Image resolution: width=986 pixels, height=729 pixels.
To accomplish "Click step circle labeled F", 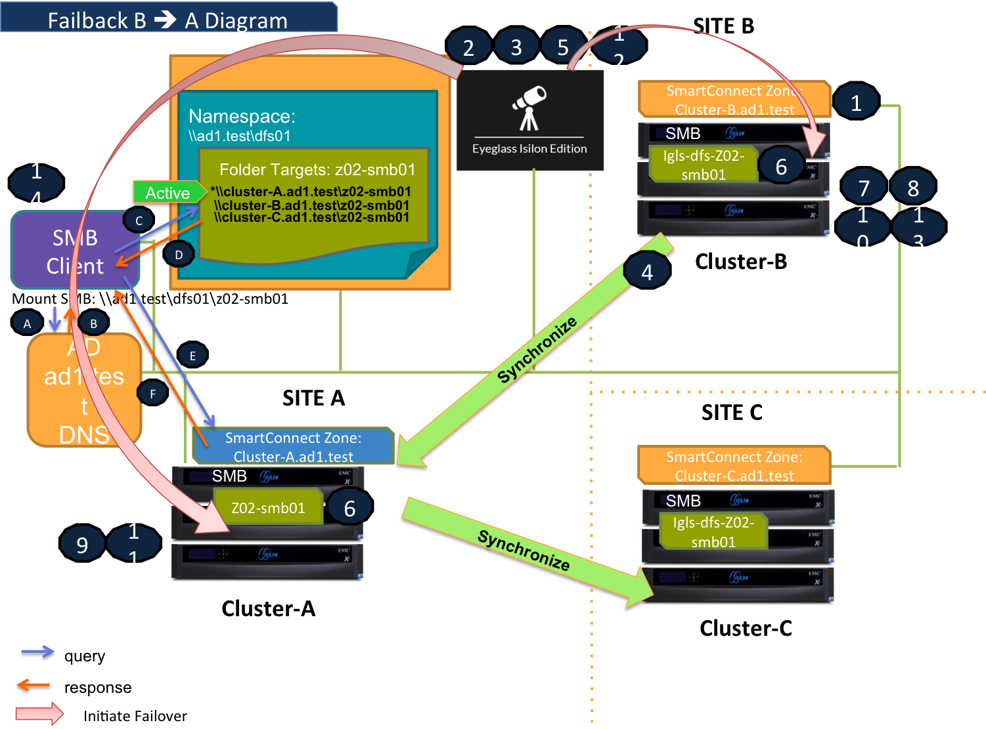I will [x=153, y=394].
